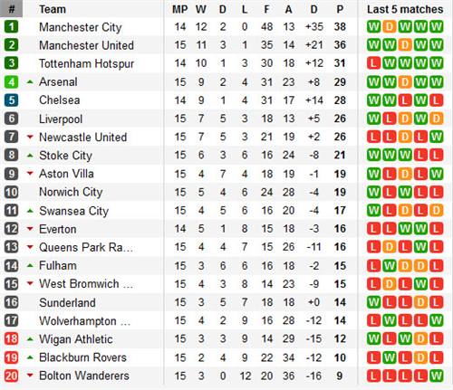This screenshot has width=453, height=390.
Task: Click Wigan Athletic's red rank 18 badge
Action: [11, 338]
